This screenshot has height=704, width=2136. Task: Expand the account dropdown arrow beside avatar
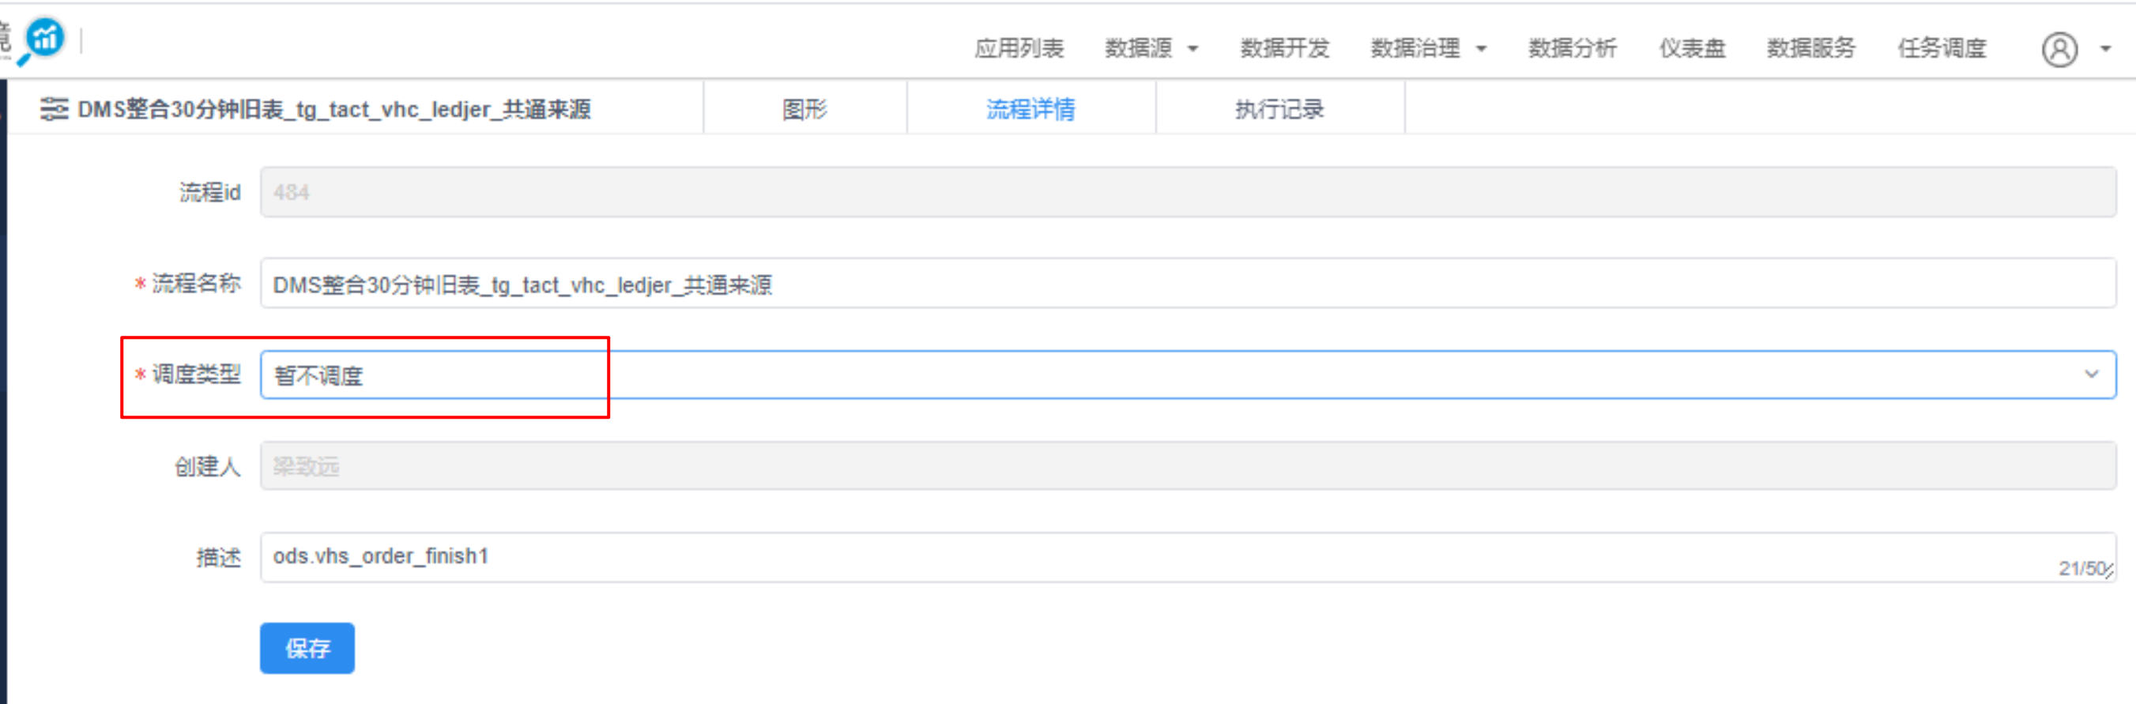pos(2105,49)
